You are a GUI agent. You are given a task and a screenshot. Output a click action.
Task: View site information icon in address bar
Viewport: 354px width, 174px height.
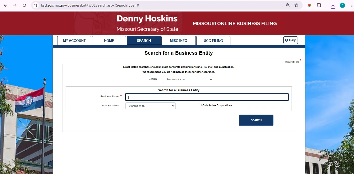click(36, 5)
